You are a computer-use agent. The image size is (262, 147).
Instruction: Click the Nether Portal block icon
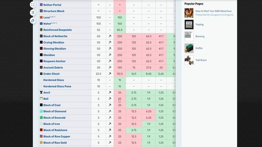coord(41,4)
